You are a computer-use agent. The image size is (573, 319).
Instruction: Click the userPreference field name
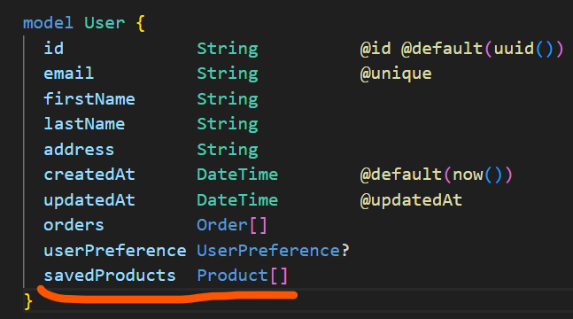[x=115, y=251]
